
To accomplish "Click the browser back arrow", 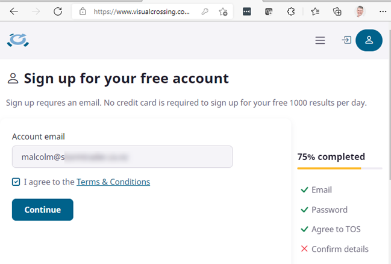I will tap(14, 11).
